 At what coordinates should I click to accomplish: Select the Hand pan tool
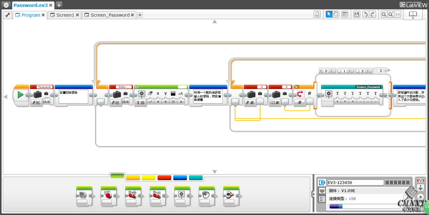(x=336, y=14)
